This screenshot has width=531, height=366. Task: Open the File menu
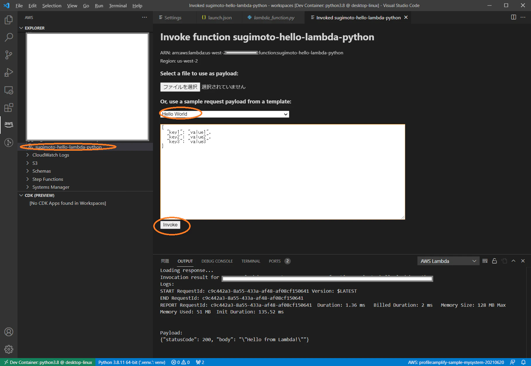pos(19,6)
